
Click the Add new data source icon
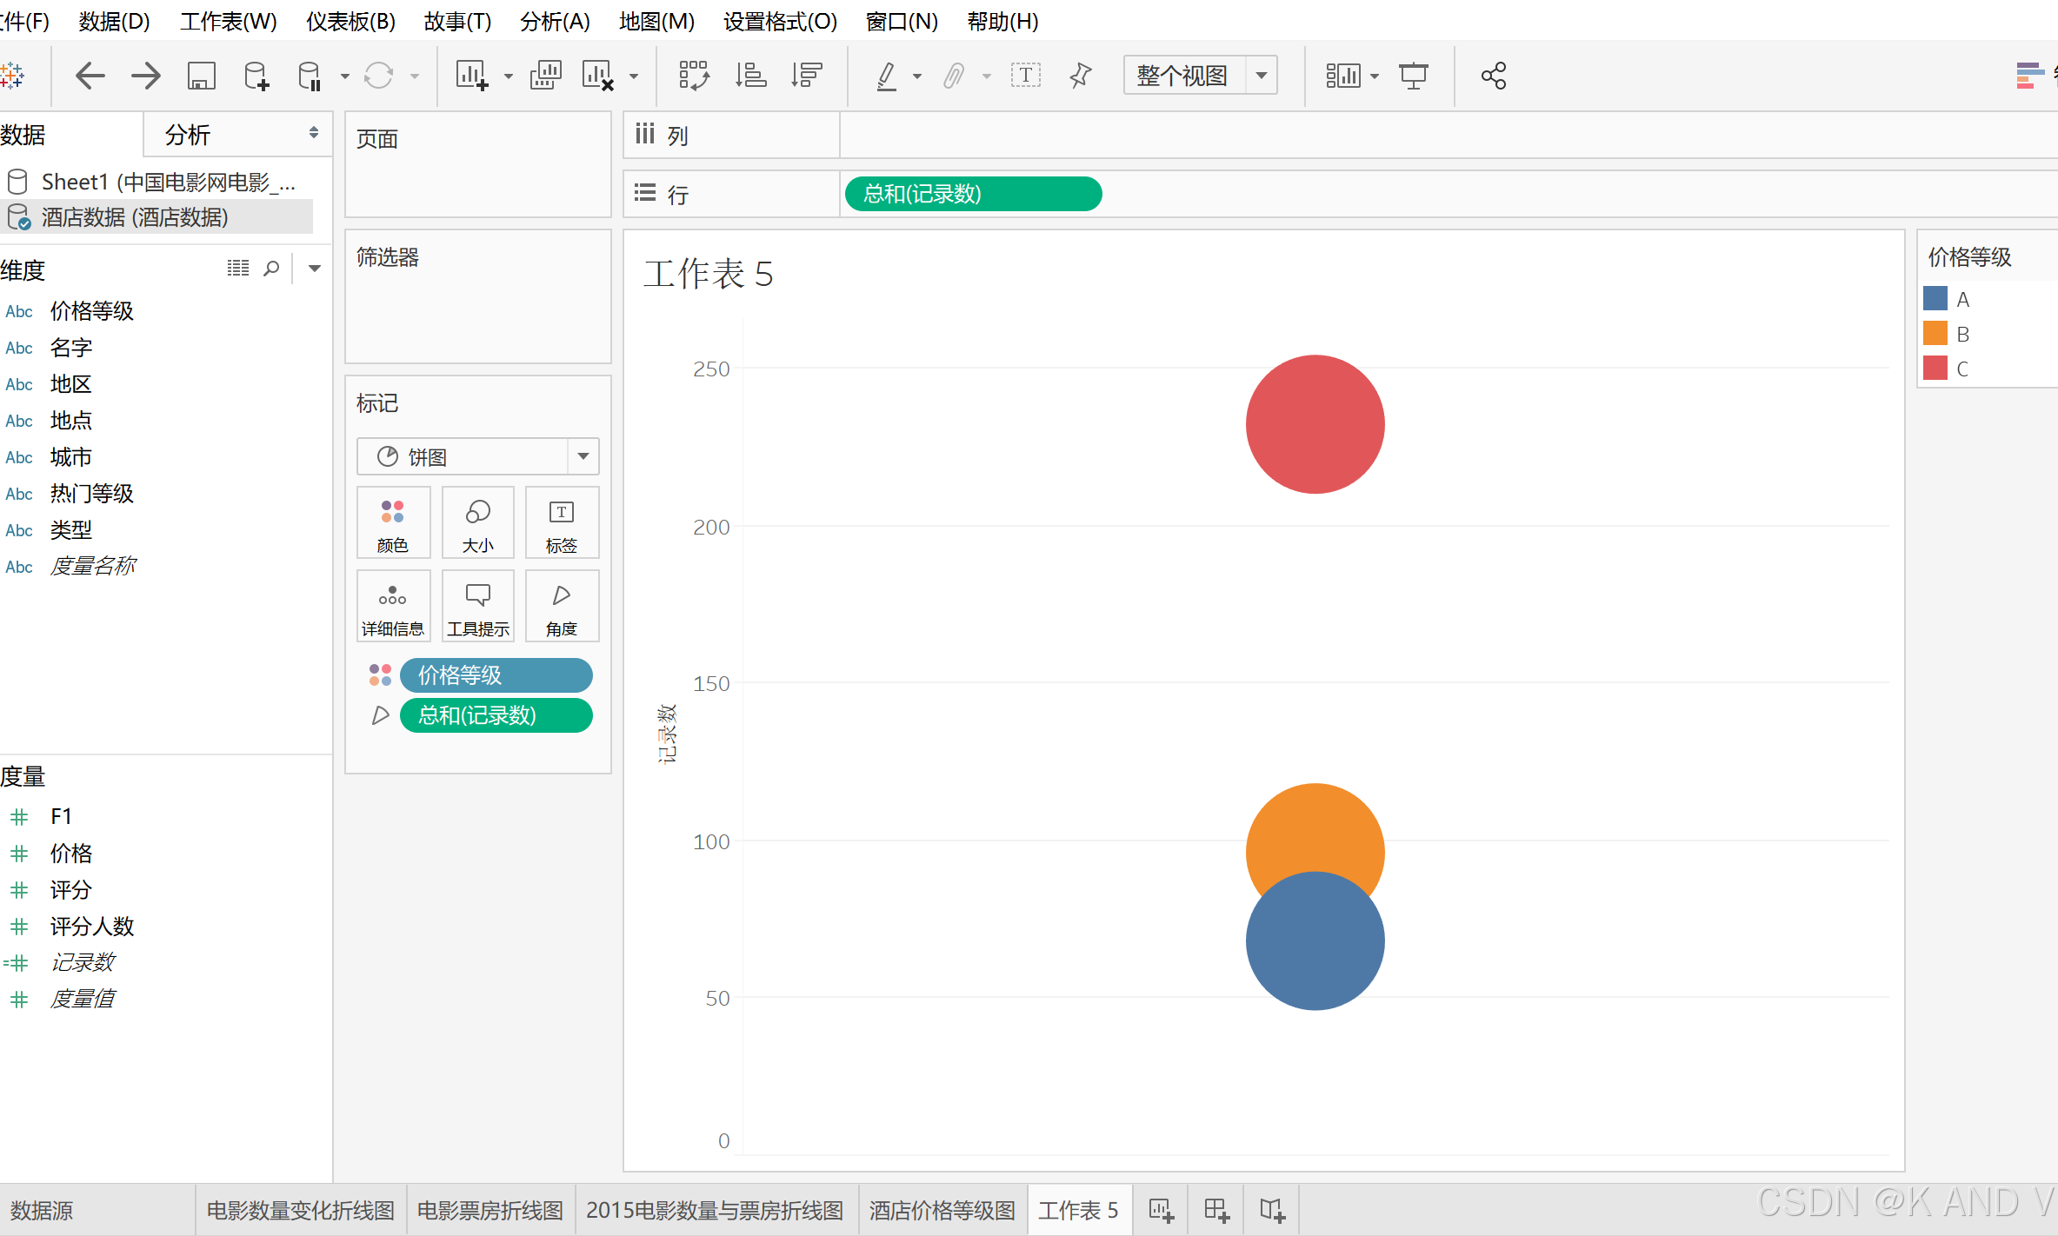(x=256, y=76)
